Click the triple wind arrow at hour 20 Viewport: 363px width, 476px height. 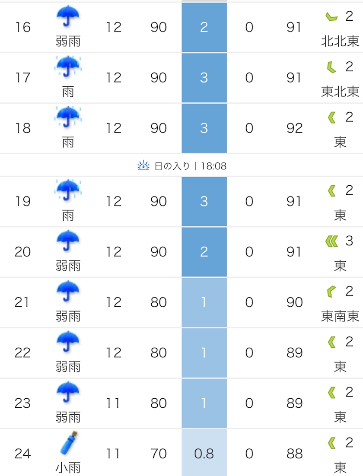(331, 241)
